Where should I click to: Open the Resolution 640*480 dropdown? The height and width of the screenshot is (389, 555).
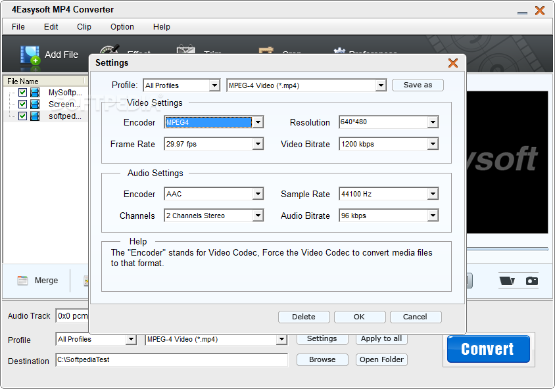click(x=433, y=122)
